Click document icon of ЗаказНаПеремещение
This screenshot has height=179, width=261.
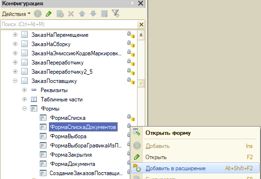coord(25,35)
